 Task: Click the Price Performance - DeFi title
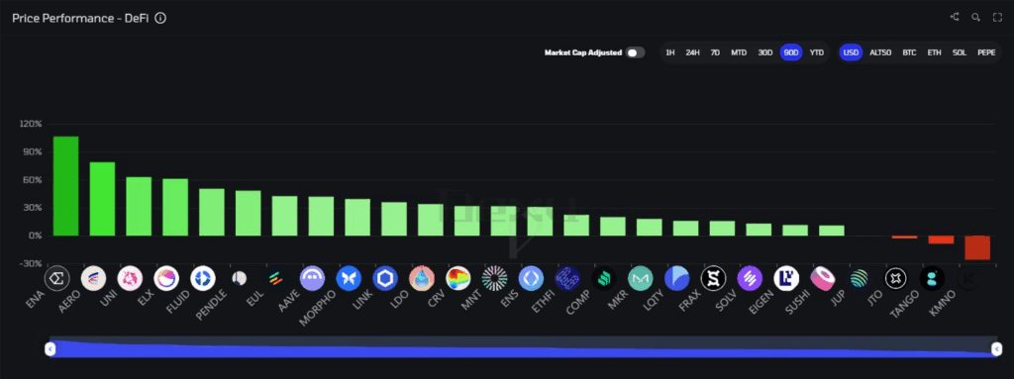(81, 18)
